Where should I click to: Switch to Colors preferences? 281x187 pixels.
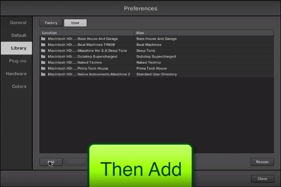pyautogui.click(x=19, y=86)
